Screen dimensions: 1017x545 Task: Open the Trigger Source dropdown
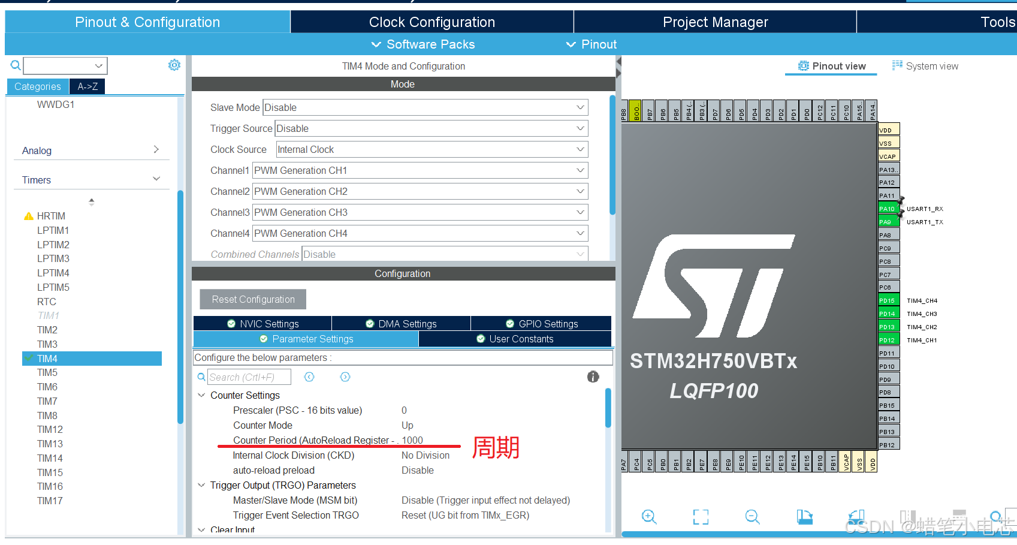point(431,128)
